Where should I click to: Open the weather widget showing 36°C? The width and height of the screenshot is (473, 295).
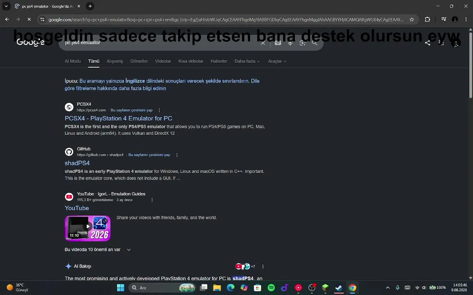click(18, 288)
